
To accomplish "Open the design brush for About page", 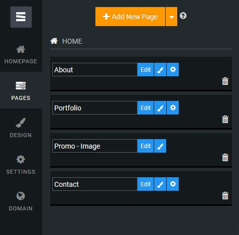I will coord(160,70).
